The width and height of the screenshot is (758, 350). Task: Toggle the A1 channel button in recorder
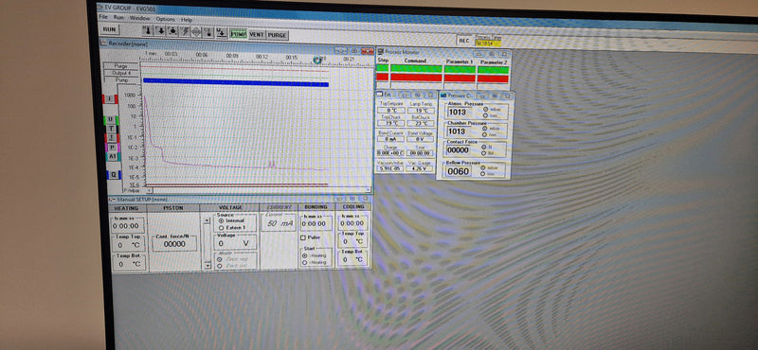click(x=113, y=157)
